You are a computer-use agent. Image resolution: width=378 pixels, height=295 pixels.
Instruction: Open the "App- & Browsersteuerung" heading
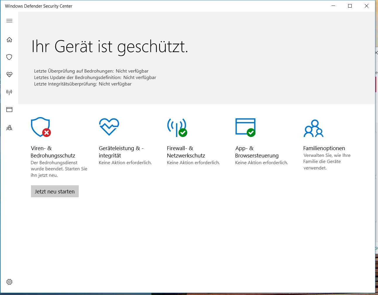(257, 152)
